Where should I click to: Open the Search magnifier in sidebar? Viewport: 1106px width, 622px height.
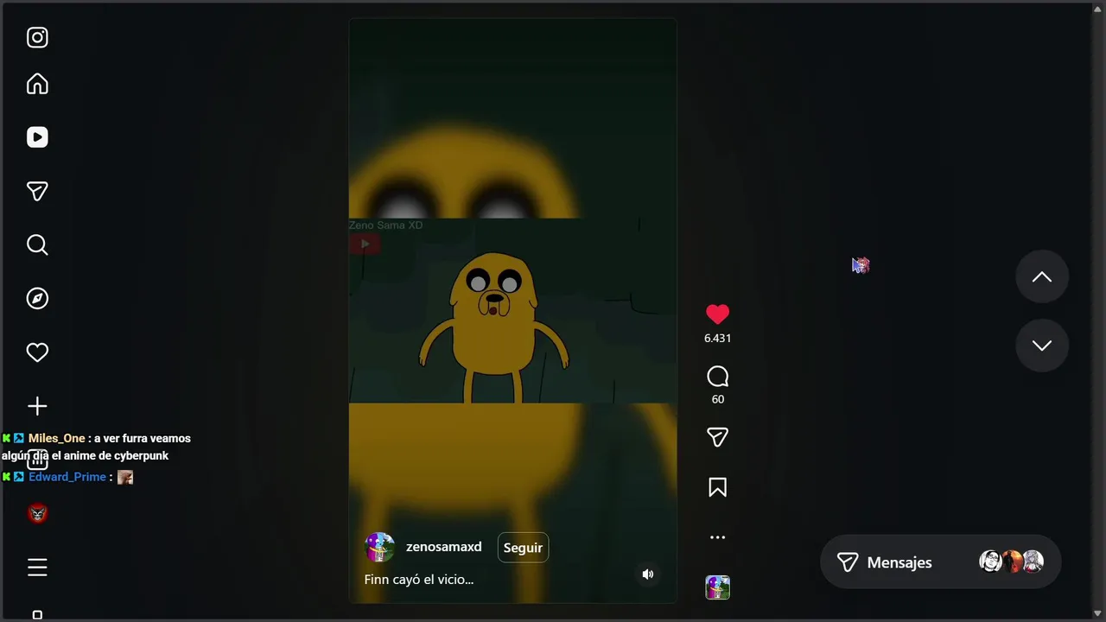tap(37, 245)
